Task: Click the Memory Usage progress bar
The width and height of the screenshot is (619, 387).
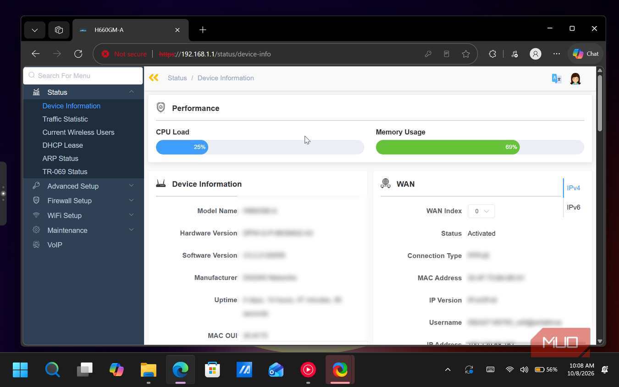Action: [x=480, y=147]
